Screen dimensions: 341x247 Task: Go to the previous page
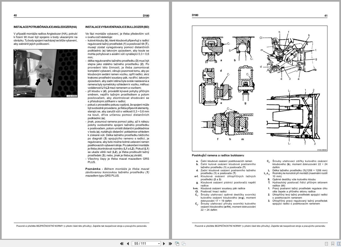(128, 244)
